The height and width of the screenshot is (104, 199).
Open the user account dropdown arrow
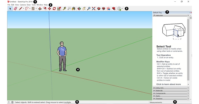coord(122,9)
